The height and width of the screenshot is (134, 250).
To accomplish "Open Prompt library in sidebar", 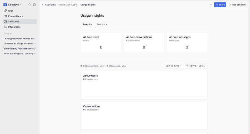I will tap(20, 16).
